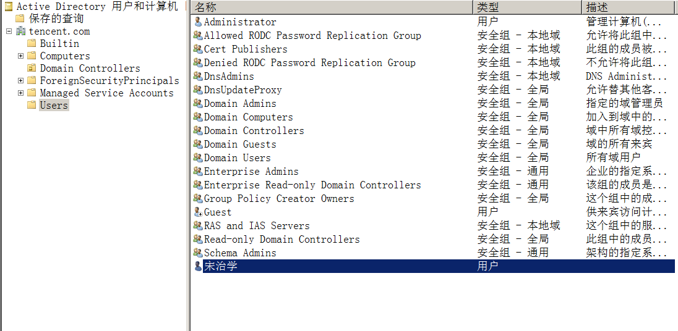Click the Denied RODC Password Replication Group icon
The width and height of the screenshot is (678, 331).
(x=198, y=62)
